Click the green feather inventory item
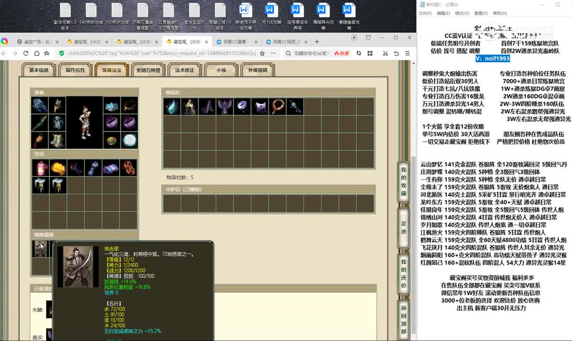Viewport: 572px width, 341px height. pyautogui.click(x=172, y=107)
